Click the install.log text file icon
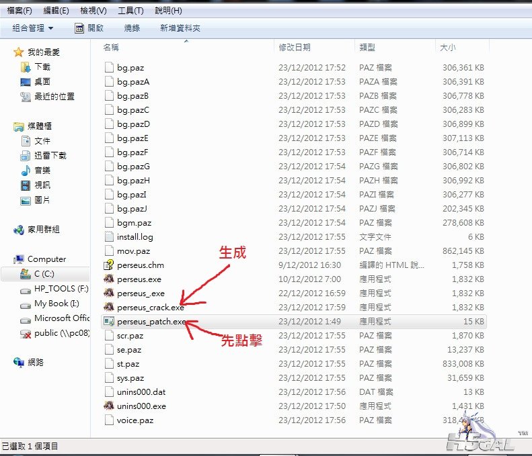This screenshot has width=532, height=456. pos(109,237)
